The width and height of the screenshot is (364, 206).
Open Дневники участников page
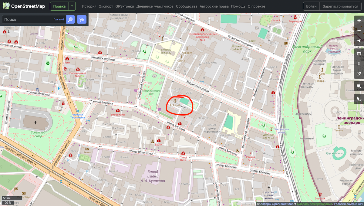pyautogui.click(x=155, y=6)
